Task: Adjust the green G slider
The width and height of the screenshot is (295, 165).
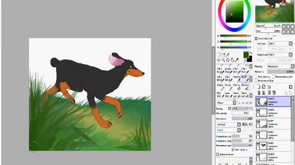Action: click(x=234, y=42)
